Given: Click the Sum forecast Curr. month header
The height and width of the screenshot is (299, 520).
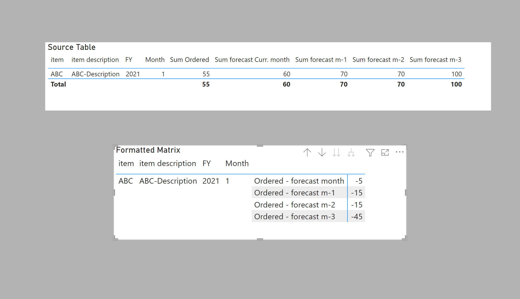Looking at the screenshot, I should coord(252,60).
